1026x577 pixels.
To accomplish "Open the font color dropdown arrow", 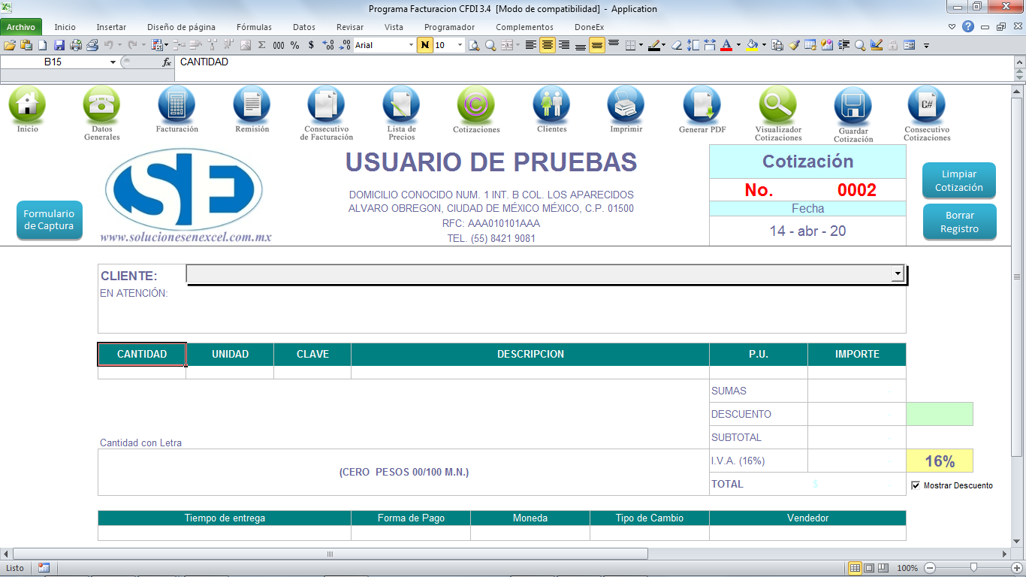I will 738,45.
